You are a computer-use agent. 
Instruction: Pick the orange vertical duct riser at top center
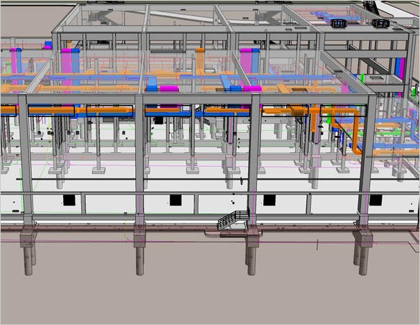(x=200, y=61)
